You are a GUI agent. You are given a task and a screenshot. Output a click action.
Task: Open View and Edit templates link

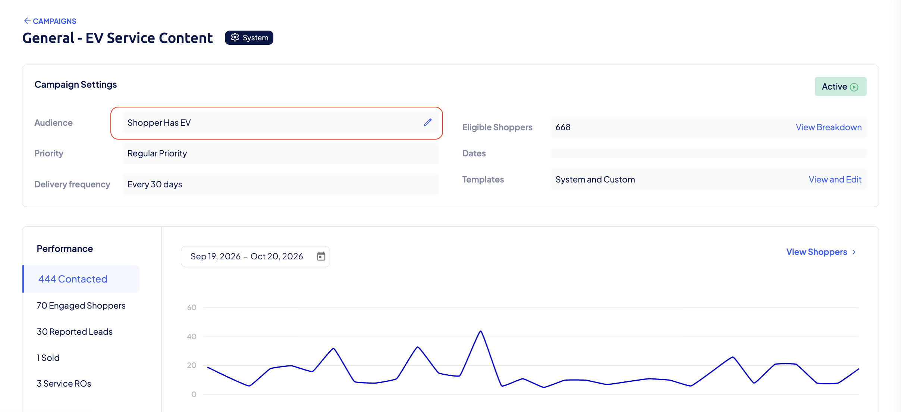coord(835,180)
